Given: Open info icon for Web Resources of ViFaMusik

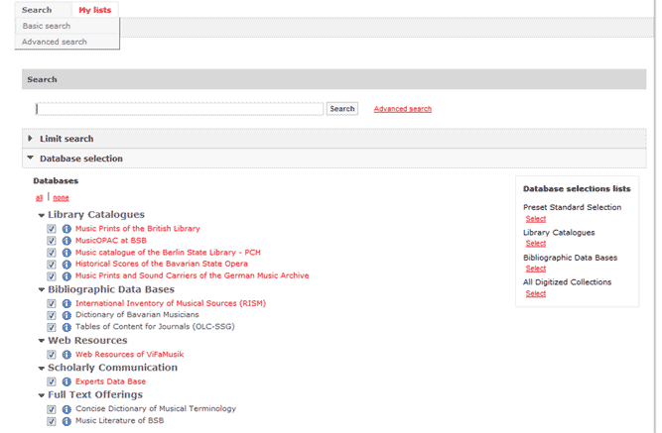Looking at the screenshot, I should 66,354.
